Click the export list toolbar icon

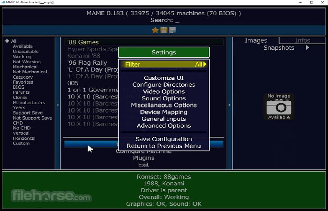coord(172,30)
